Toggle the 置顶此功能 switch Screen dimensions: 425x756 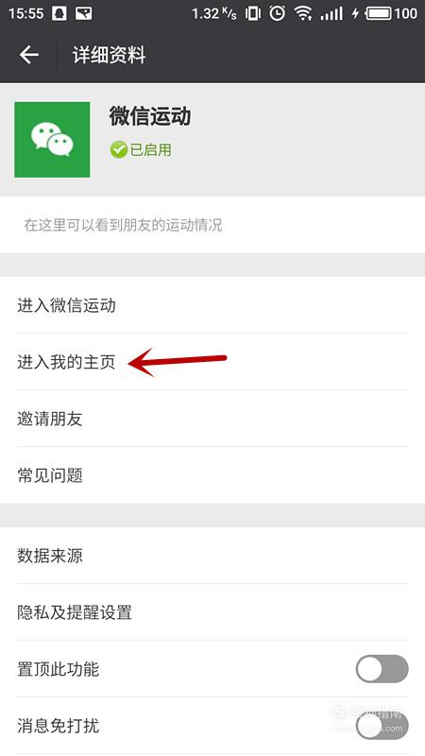[382, 669]
